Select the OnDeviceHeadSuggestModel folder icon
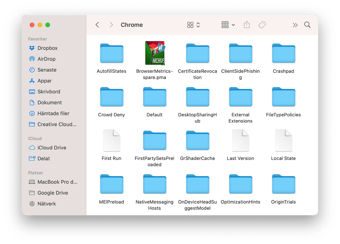 click(198, 184)
